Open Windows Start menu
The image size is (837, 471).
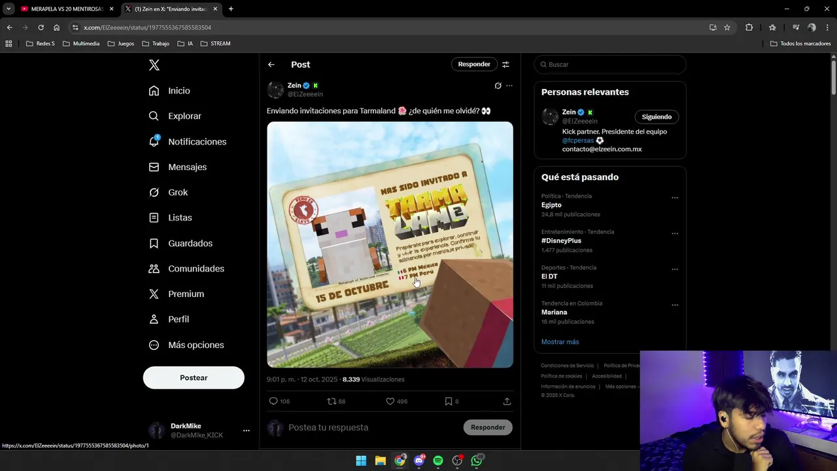(x=361, y=461)
